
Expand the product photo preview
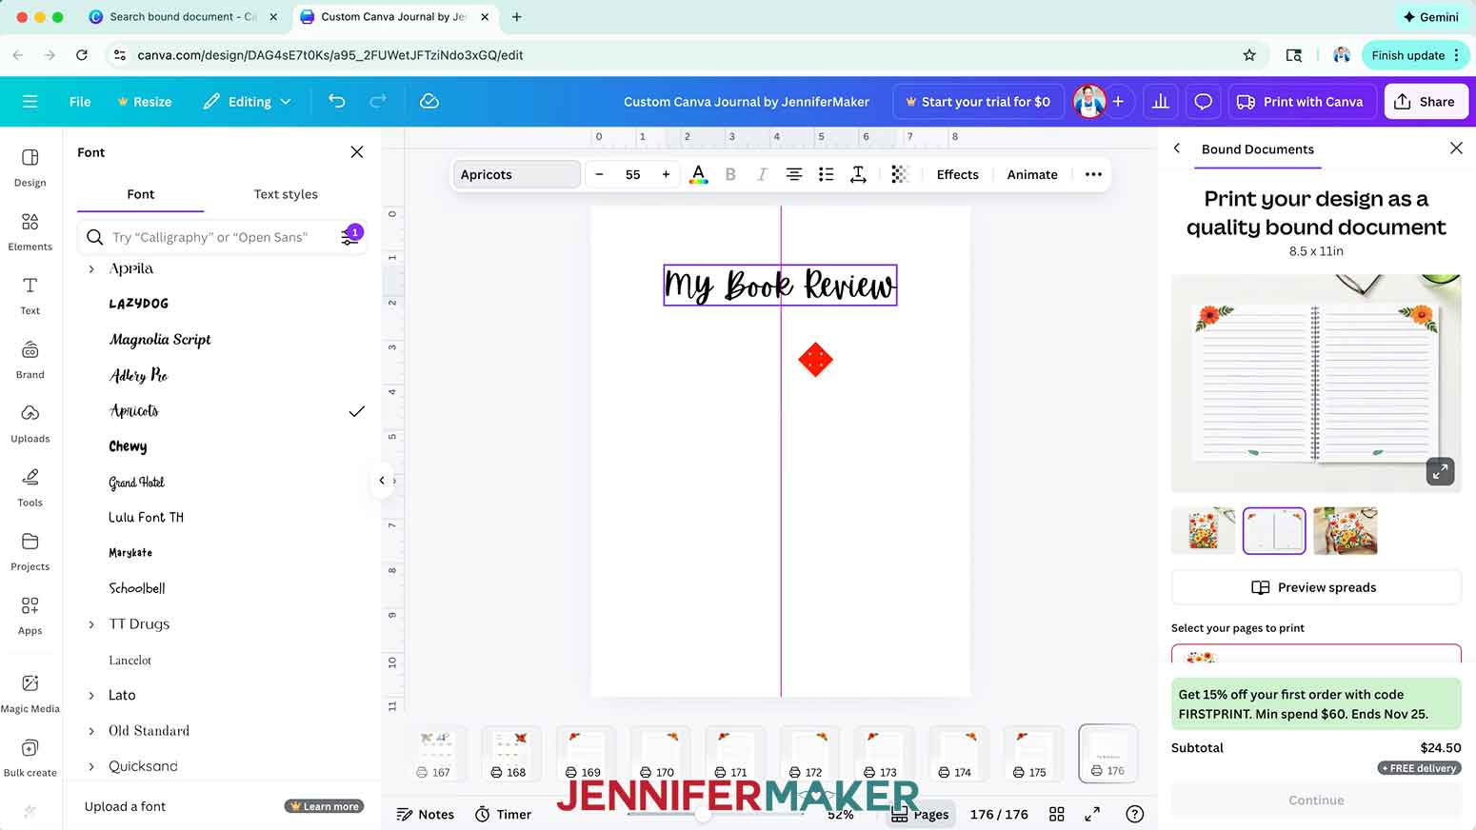coord(1440,471)
